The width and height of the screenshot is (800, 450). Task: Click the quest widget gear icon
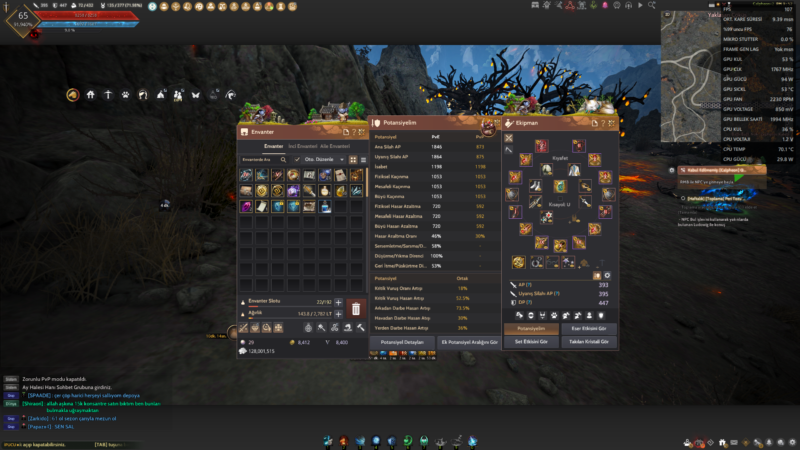672,170
